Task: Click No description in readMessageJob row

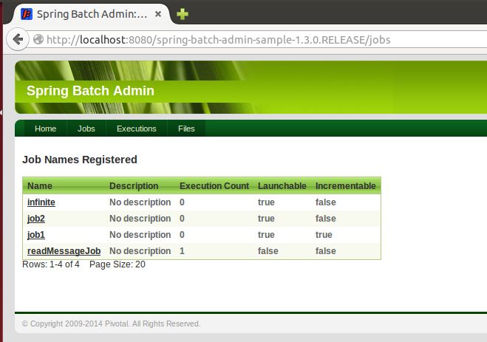Action: [140, 250]
